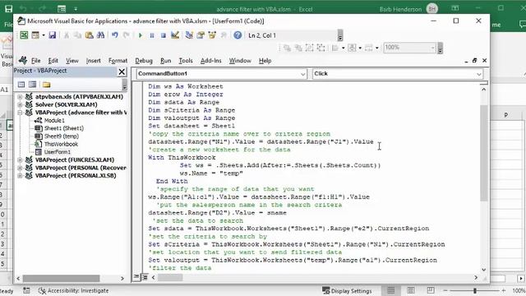Click the Excel zoom slider handle
This screenshot has width=526, height=296.
(x=475, y=290)
